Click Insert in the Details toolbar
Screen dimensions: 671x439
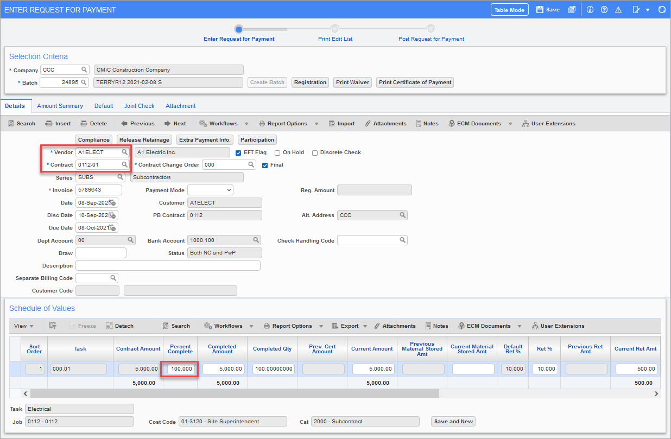[58, 124]
